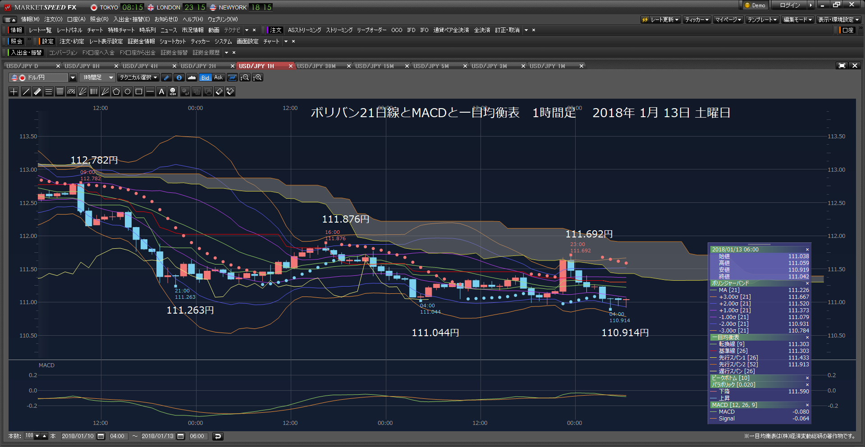Close the パラボリック indicator section
The image size is (865, 447).
tap(807, 385)
